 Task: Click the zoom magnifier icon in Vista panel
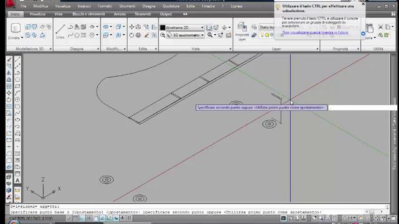pos(209,35)
